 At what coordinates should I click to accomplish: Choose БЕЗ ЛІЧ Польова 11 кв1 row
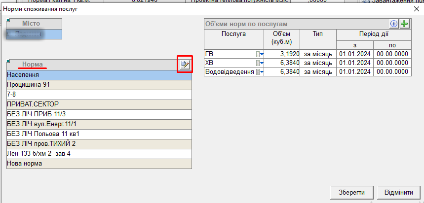pos(99,134)
